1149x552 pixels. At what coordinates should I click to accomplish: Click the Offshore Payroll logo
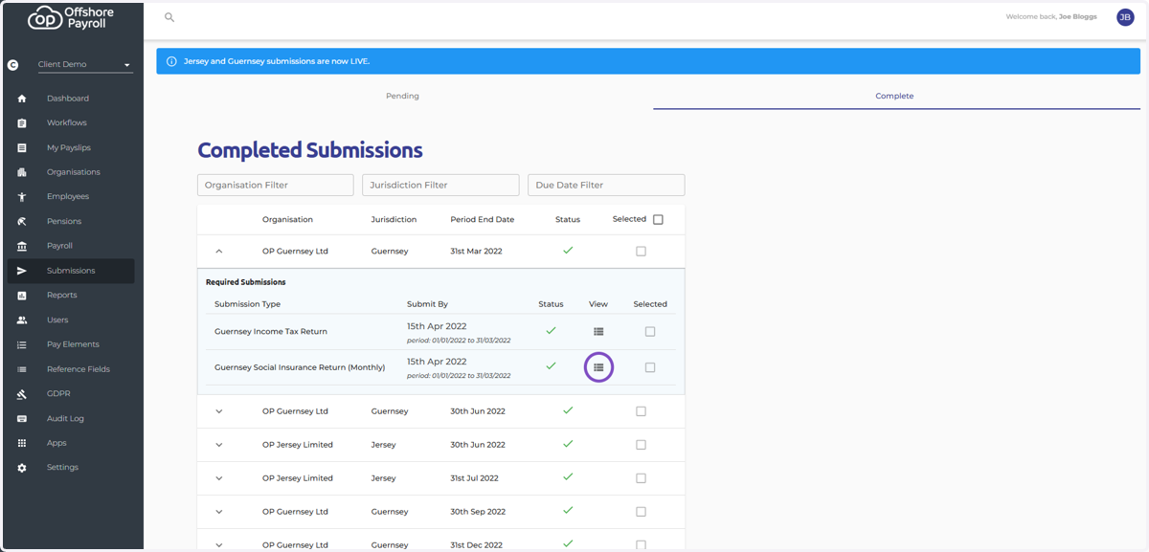(x=71, y=18)
